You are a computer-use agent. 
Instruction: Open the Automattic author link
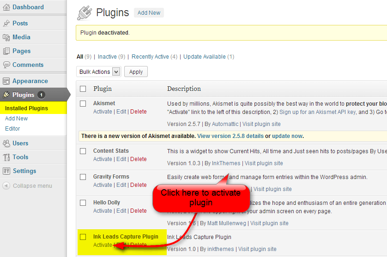point(225,124)
